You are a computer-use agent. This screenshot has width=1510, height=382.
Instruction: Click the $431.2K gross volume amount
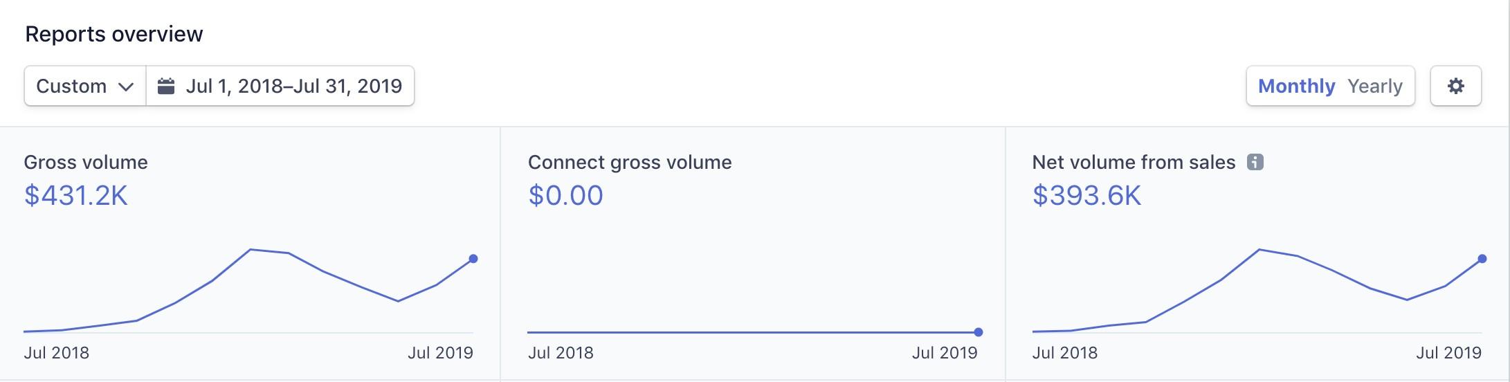76,196
